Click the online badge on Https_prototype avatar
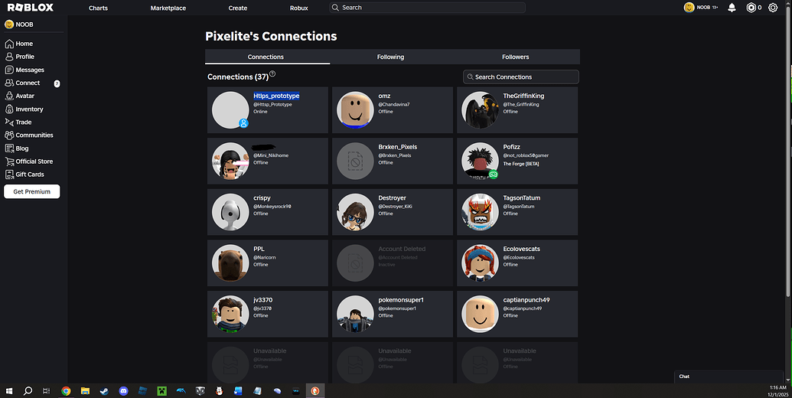The image size is (792, 398). 243,123
